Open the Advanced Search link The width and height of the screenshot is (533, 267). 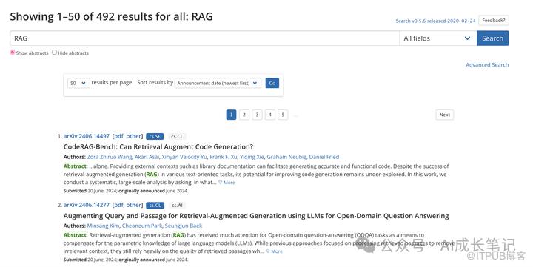pyautogui.click(x=487, y=65)
